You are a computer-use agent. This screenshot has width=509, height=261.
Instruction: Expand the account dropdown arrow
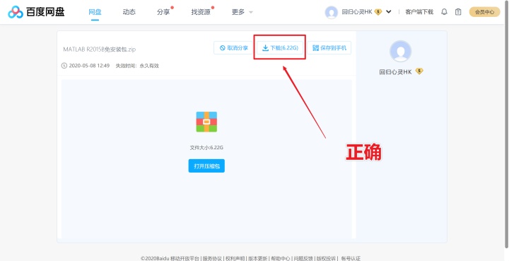(x=389, y=12)
